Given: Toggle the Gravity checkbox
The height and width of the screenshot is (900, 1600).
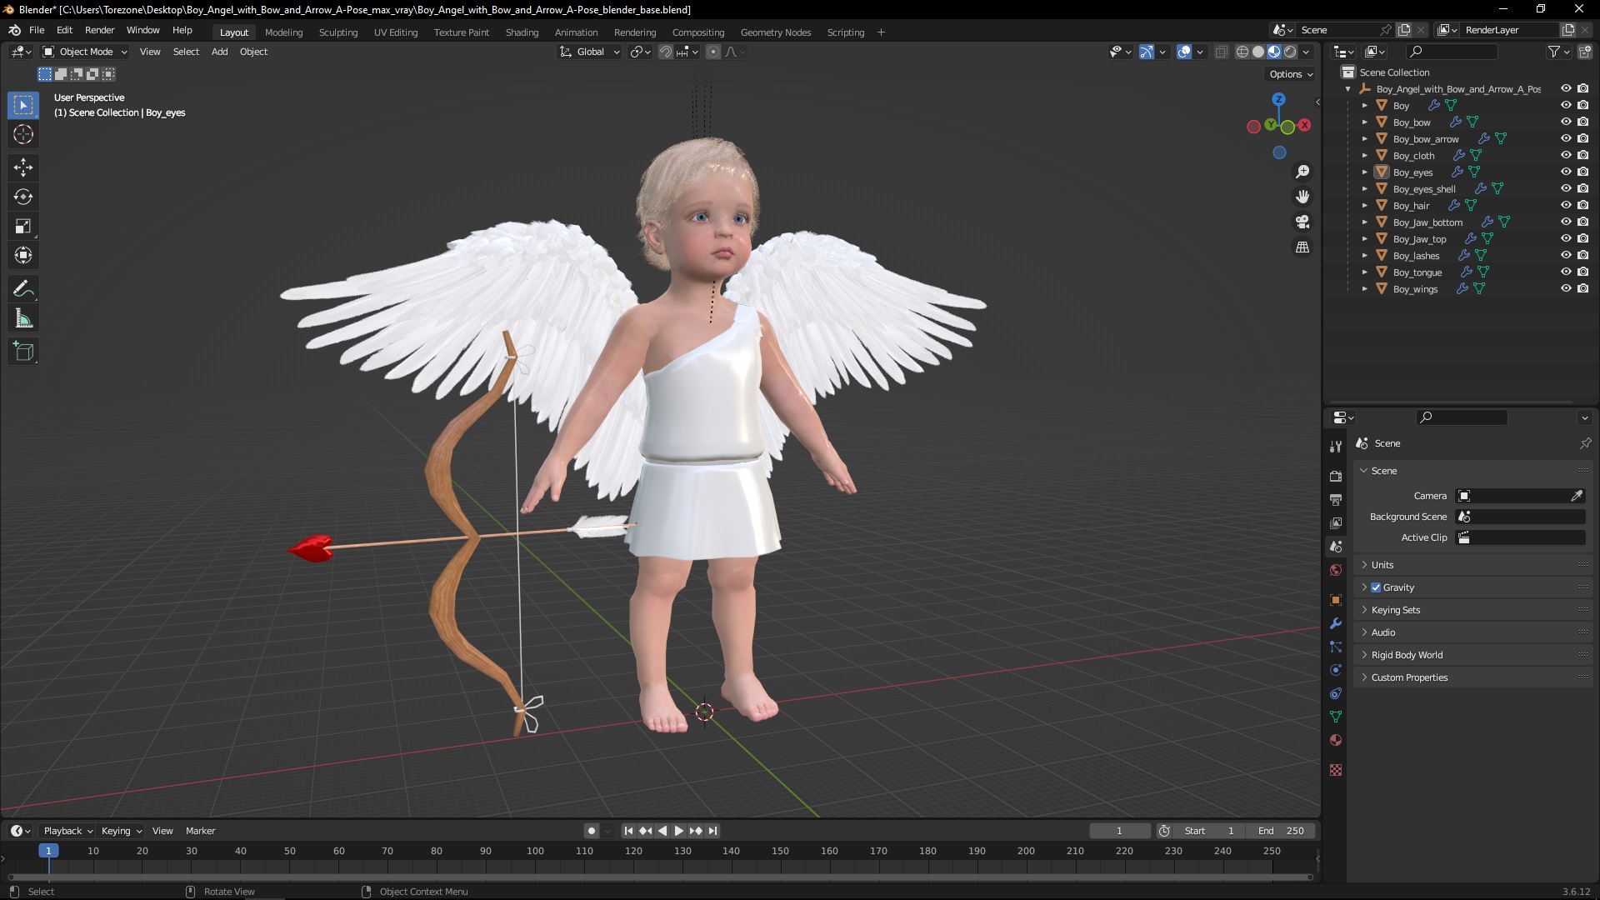Looking at the screenshot, I should [1376, 587].
